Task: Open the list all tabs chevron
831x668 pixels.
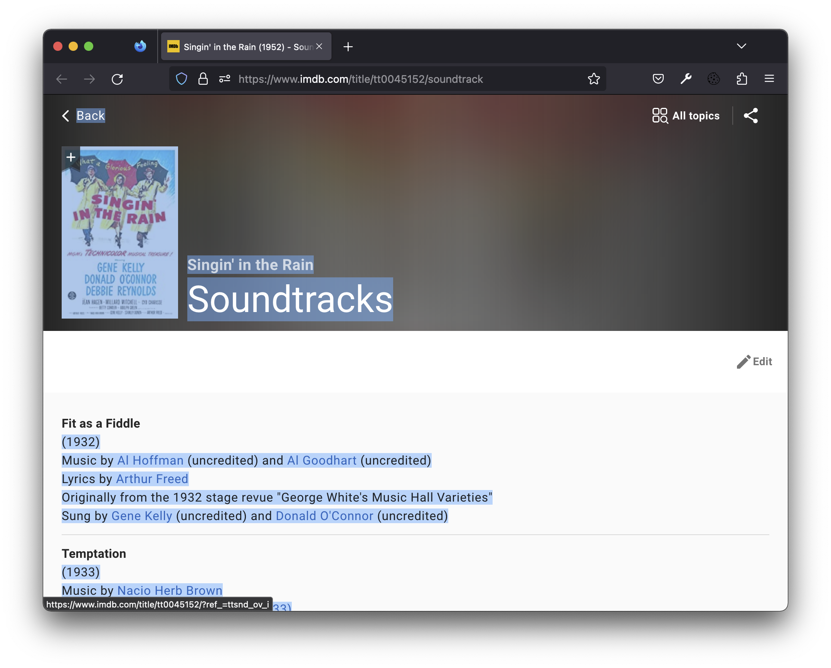Action: 740,46
